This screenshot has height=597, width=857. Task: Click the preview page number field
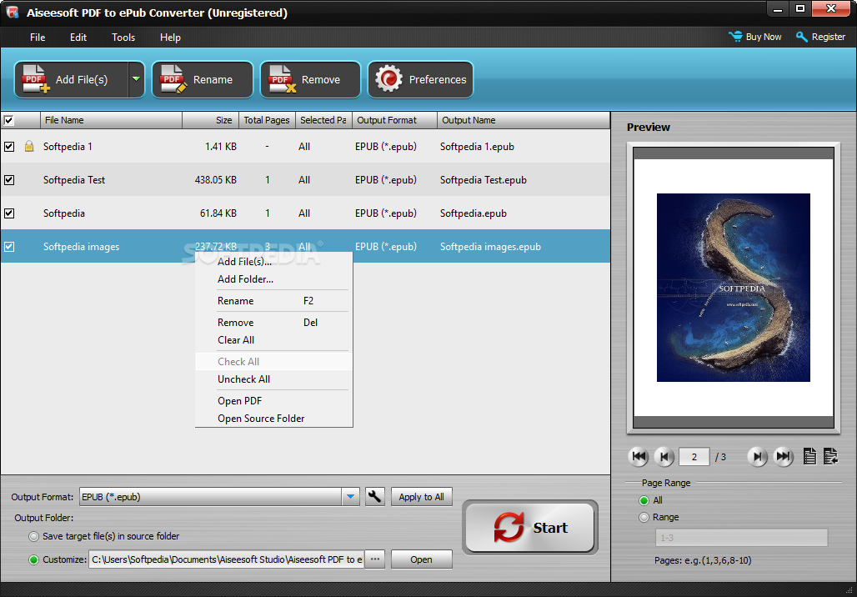694,456
